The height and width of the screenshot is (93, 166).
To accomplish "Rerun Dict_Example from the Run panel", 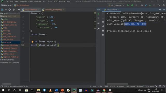I will tap(99, 14).
